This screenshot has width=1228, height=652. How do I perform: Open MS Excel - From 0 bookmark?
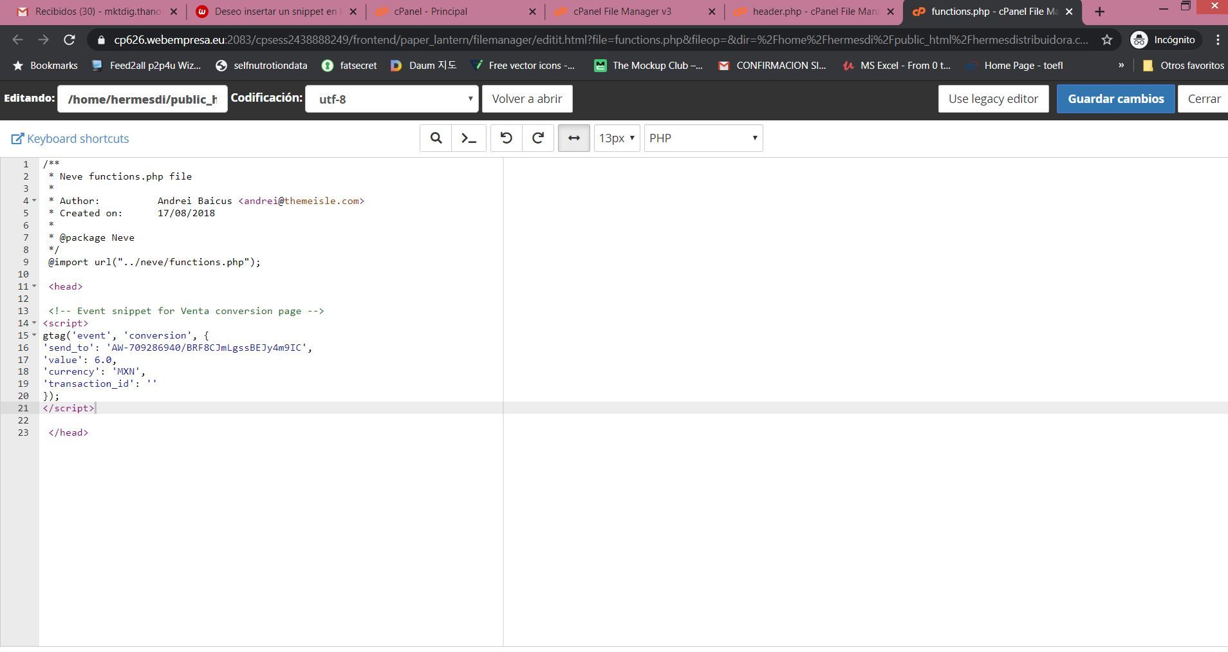coord(897,66)
